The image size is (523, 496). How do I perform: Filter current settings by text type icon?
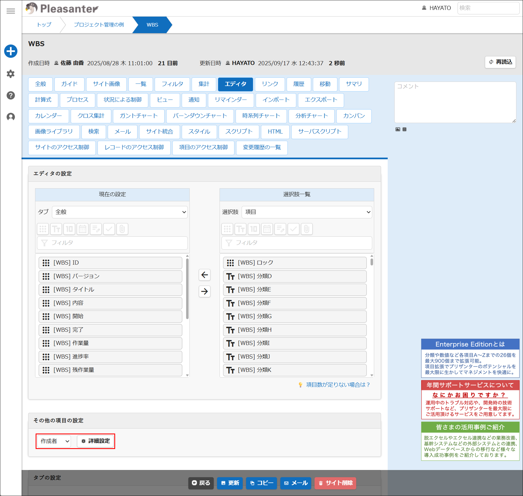pos(56,229)
